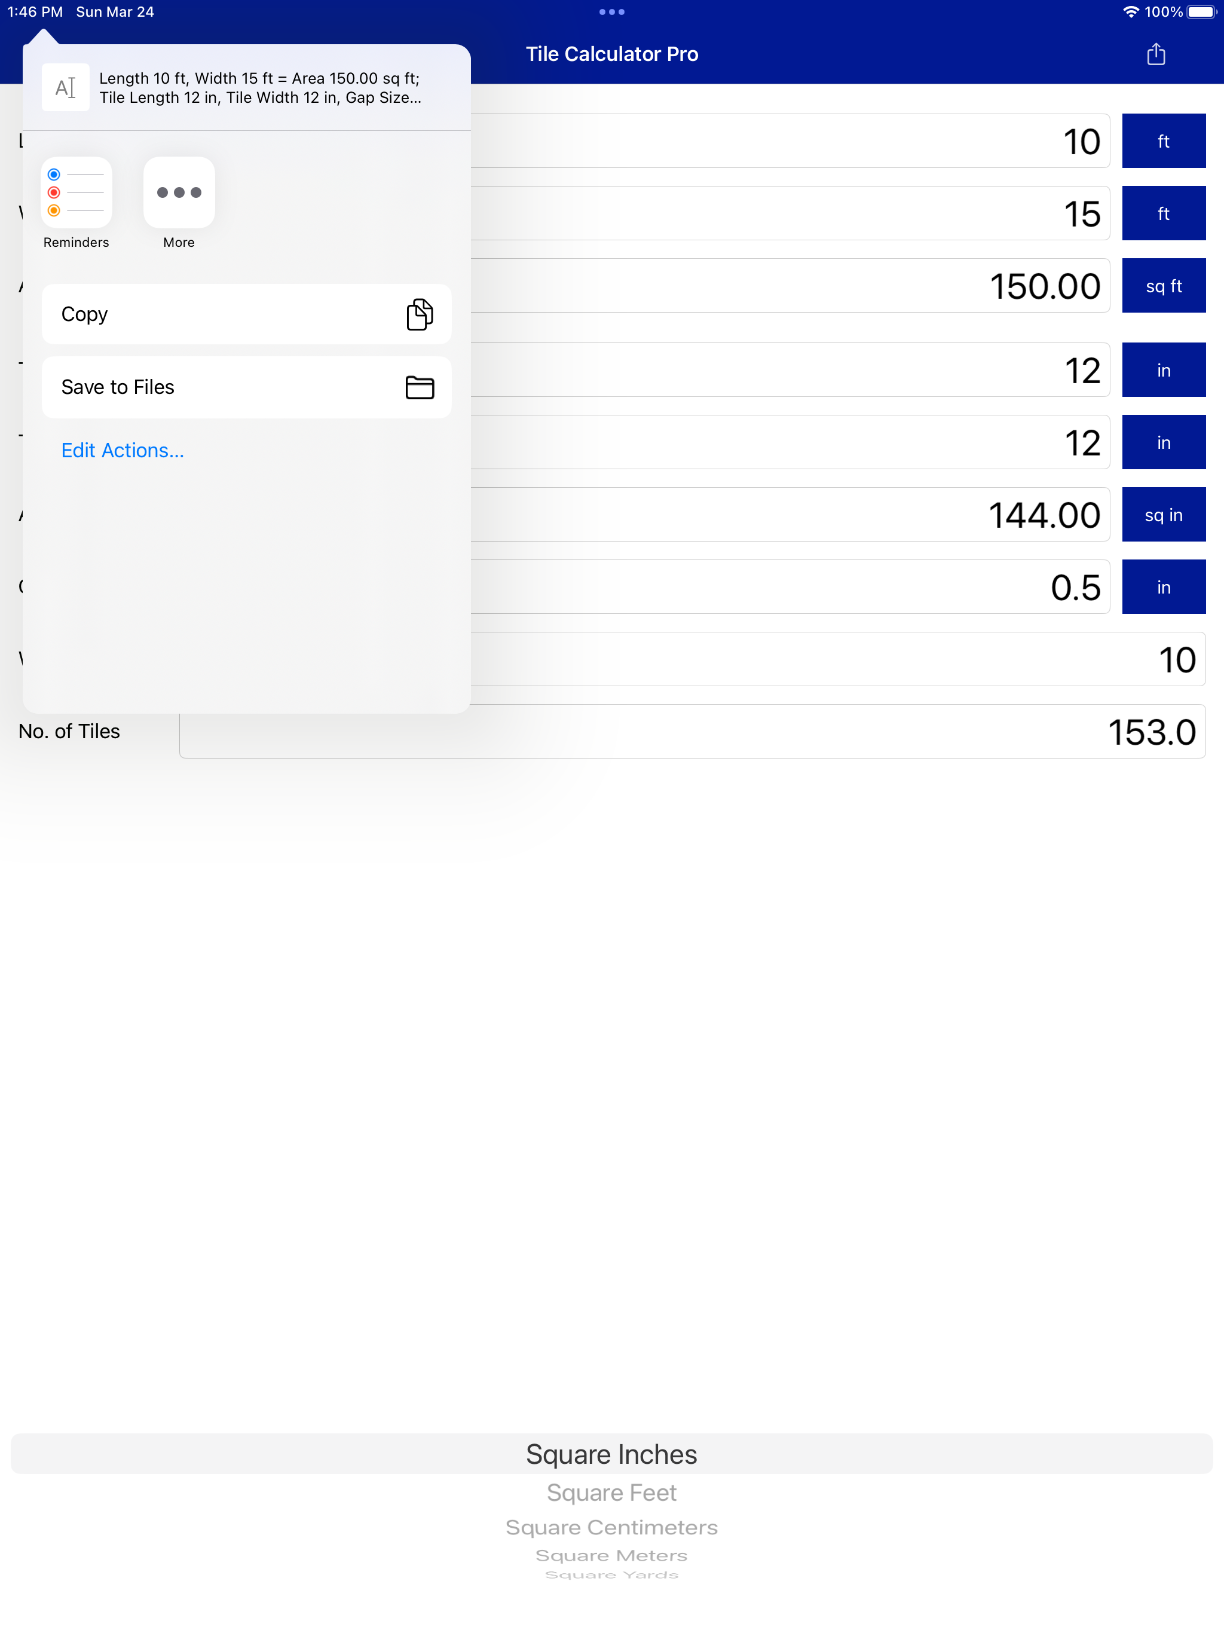Select Square Centimeters in the picker
The width and height of the screenshot is (1224, 1633).
coord(611,1527)
